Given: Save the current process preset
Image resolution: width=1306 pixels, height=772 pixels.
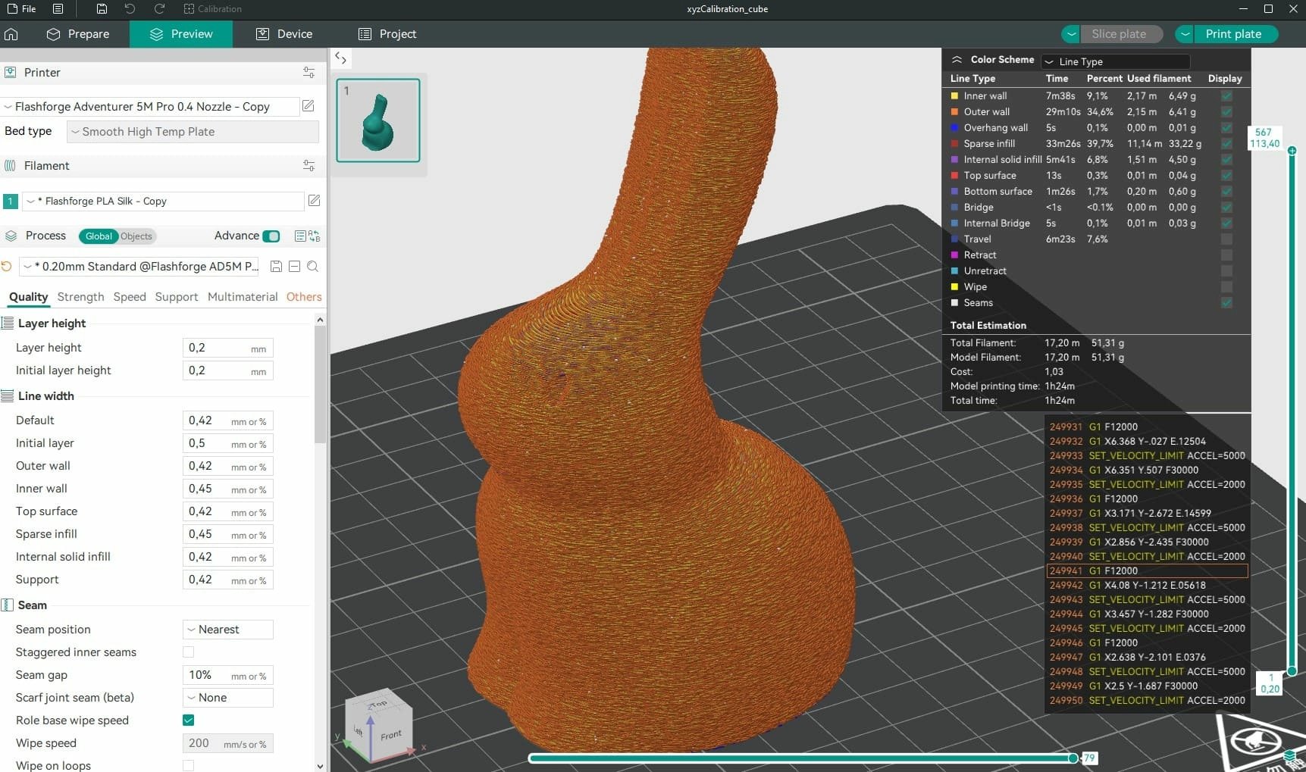Looking at the screenshot, I should (276, 267).
